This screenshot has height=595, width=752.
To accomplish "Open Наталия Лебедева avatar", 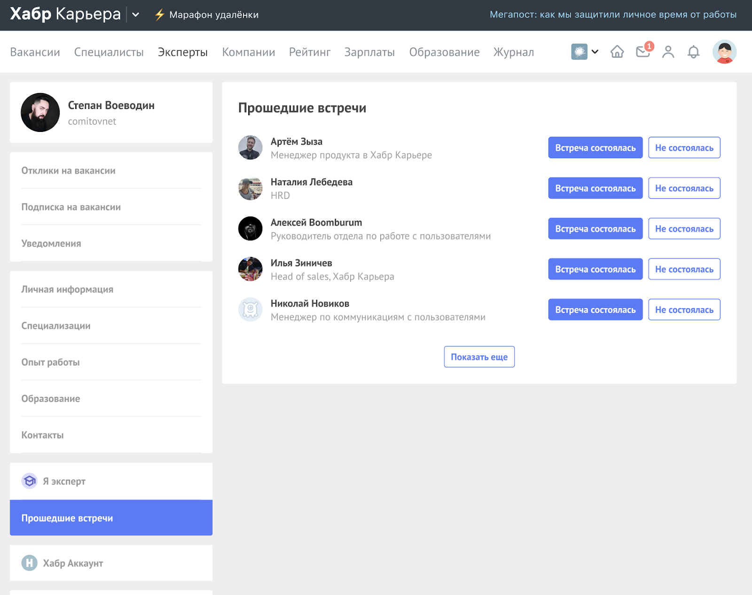I will 251,188.
